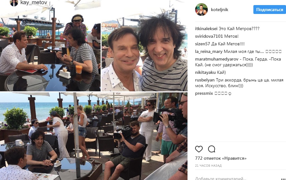
Task: Click the bottom photo with cameramen
Action: (93, 136)
